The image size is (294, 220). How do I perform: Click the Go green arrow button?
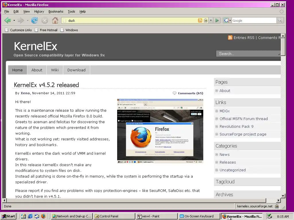click(x=217, y=20)
